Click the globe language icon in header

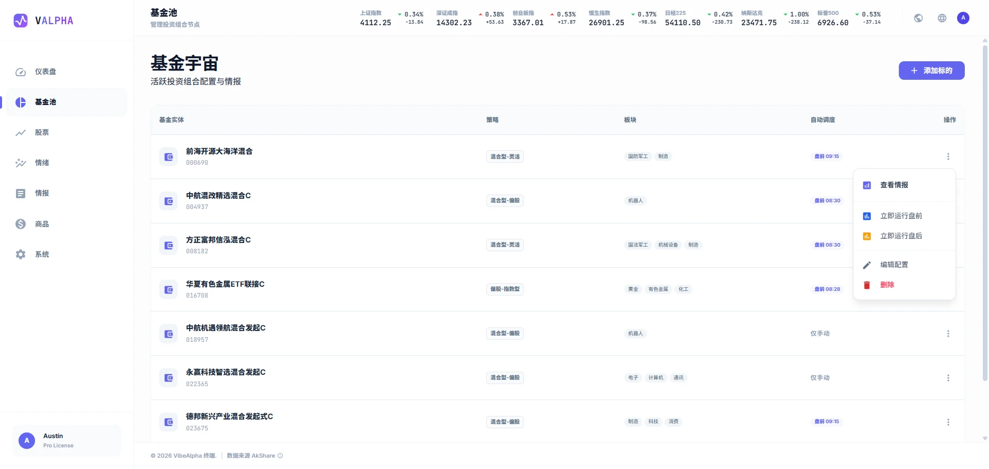pyautogui.click(x=942, y=18)
